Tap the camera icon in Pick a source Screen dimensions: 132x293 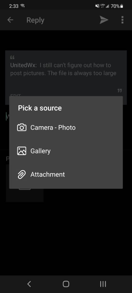point(22,128)
